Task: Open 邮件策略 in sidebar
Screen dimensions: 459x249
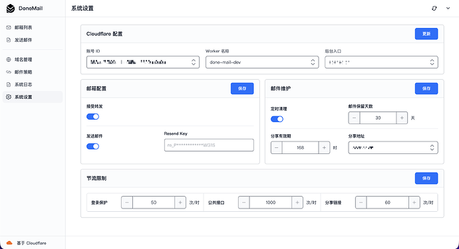Action: (33, 72)
